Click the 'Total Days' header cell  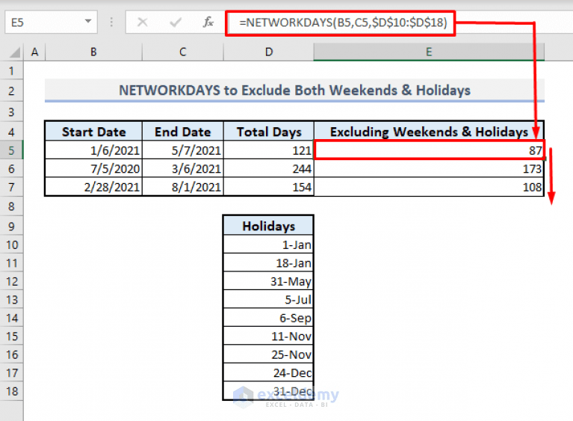269,132
